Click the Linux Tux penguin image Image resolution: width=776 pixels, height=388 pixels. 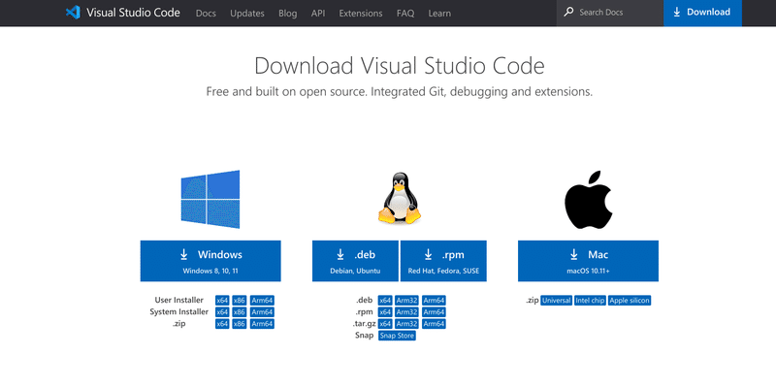click(400, 198)
